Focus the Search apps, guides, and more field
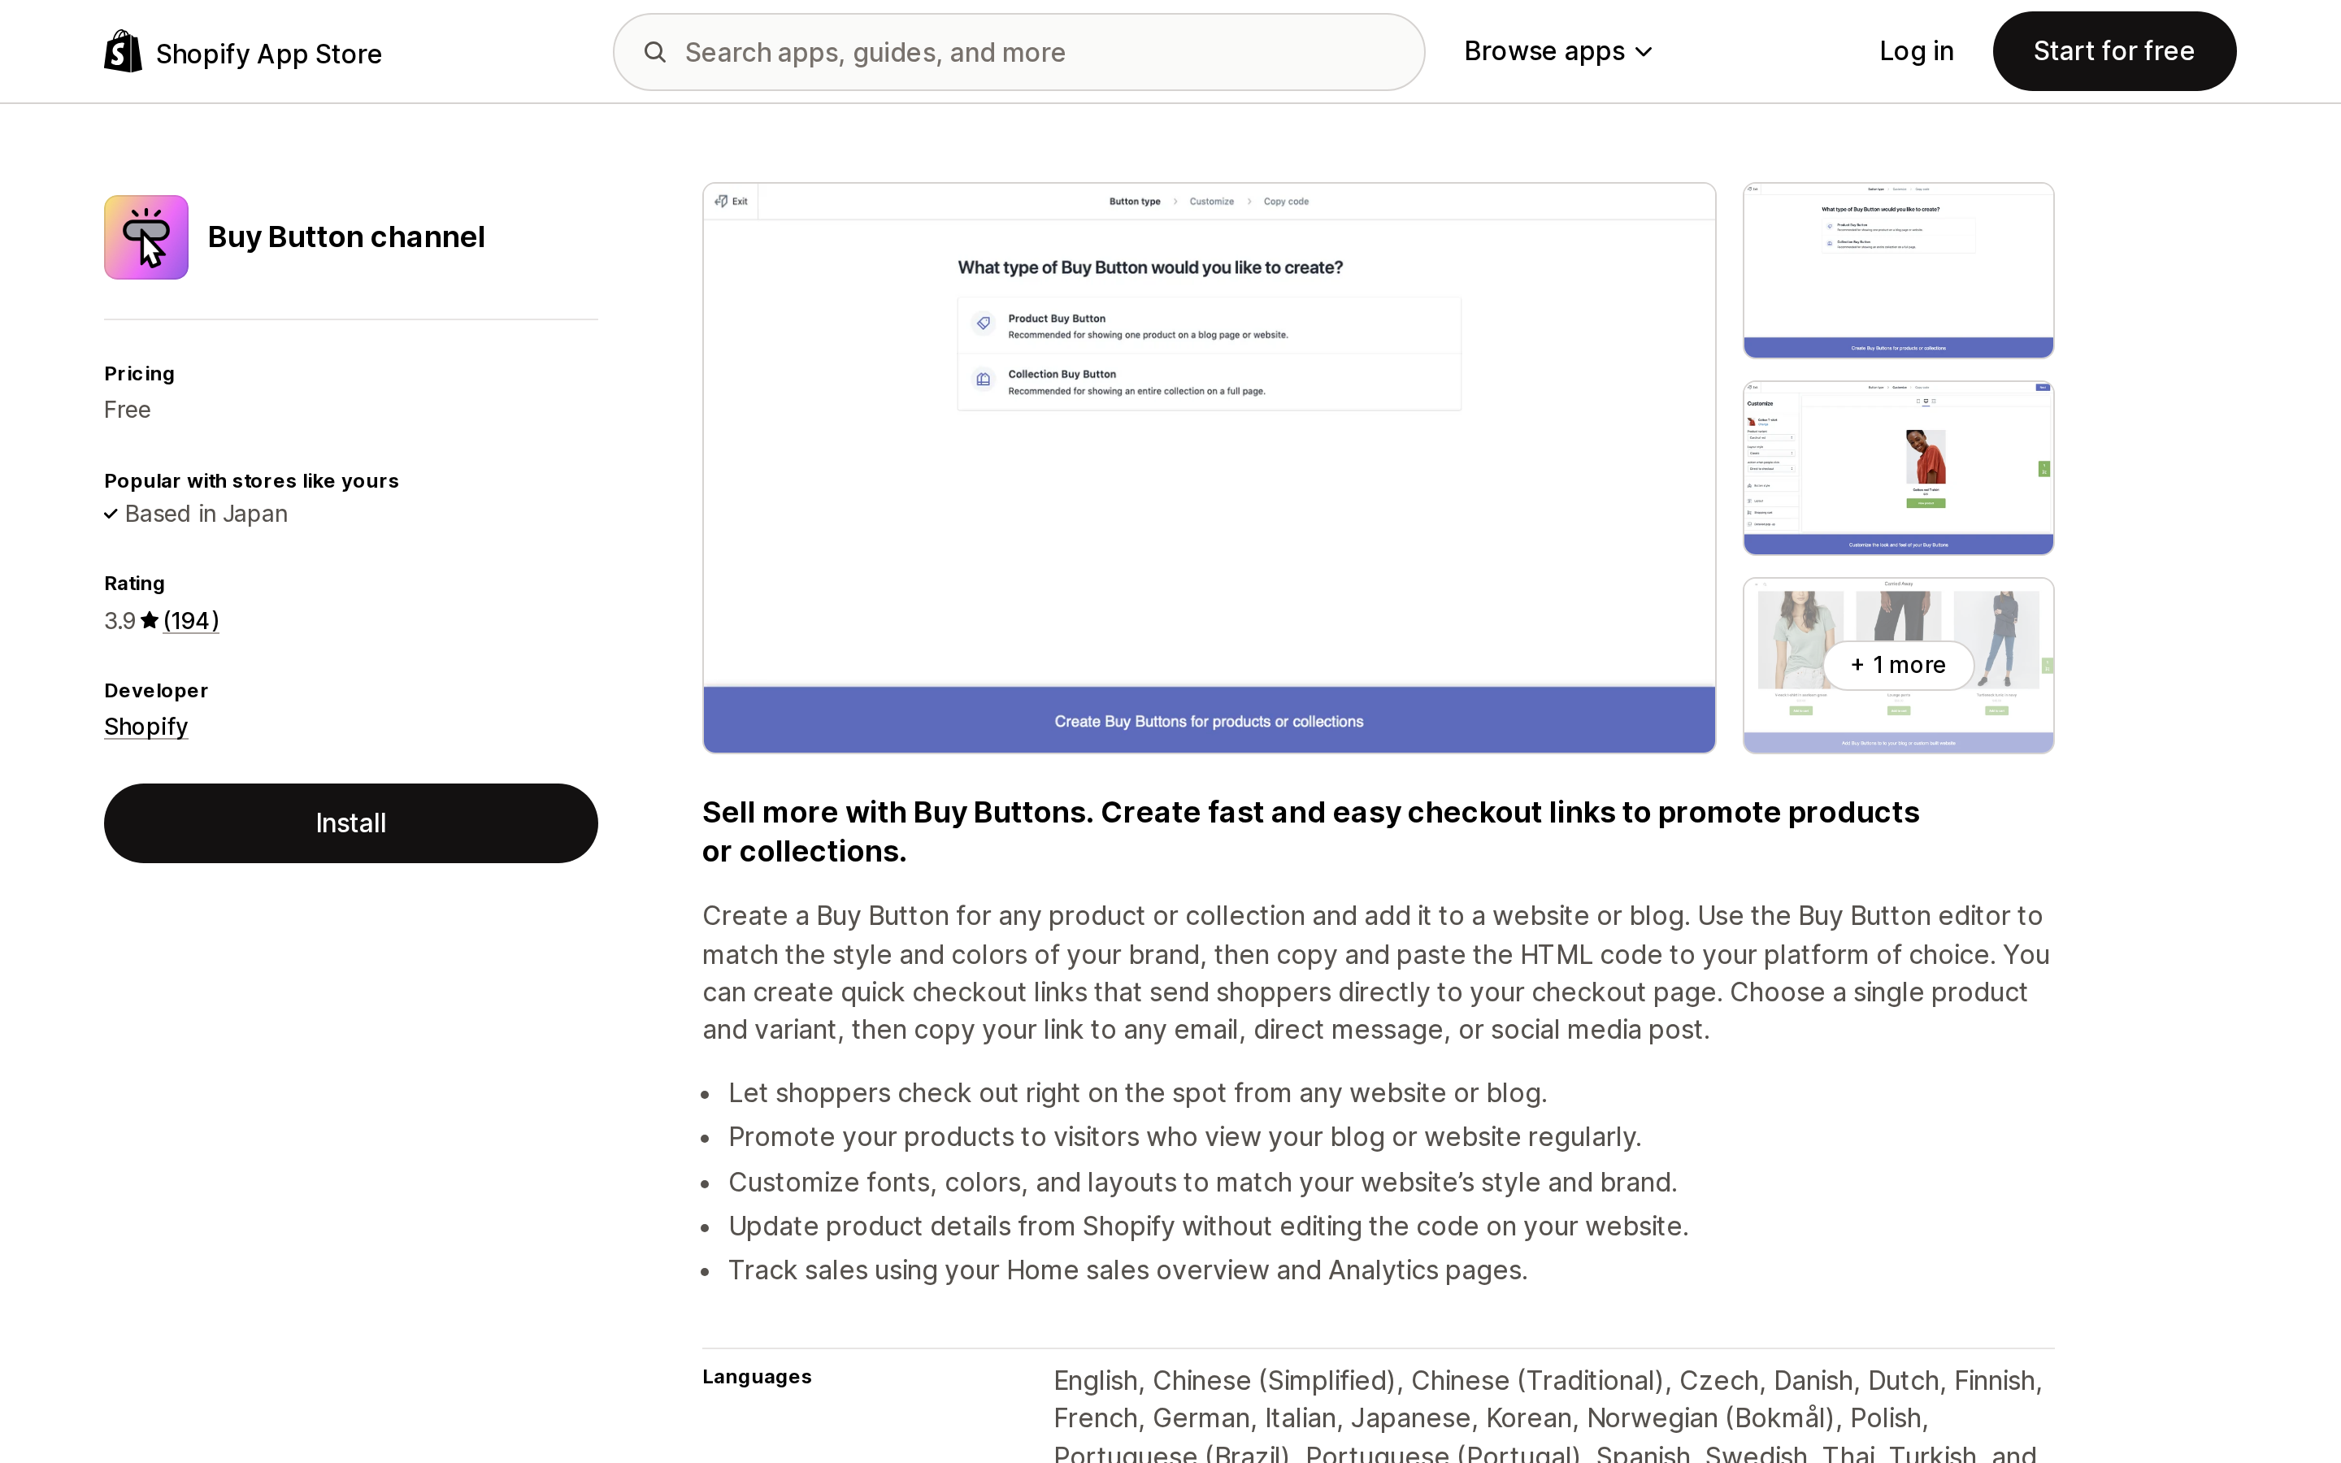The width and height of the screenshot is (2341, 1463). [1018, 52]
